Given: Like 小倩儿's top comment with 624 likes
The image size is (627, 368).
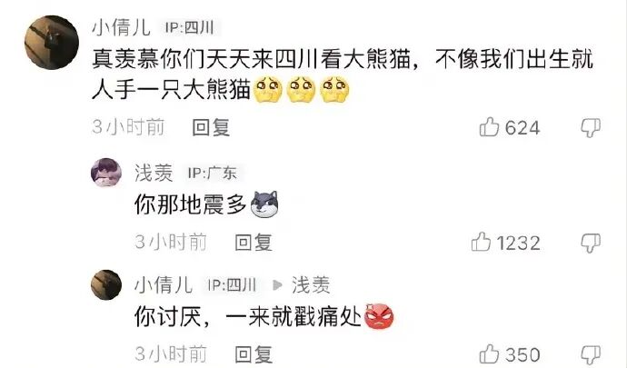Looking at the screenshot, I should [489, 127].
